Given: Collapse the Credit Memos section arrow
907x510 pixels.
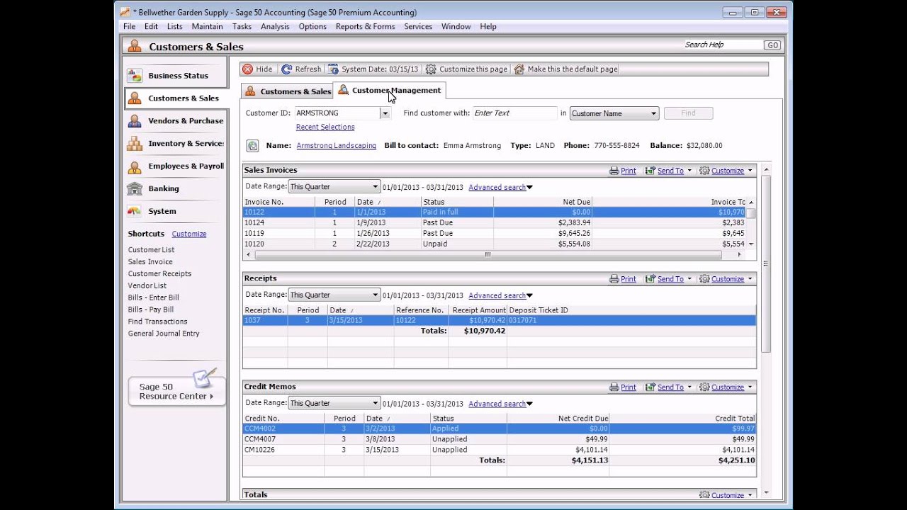Looking at the screenshot, I should (x=750, y=387).
